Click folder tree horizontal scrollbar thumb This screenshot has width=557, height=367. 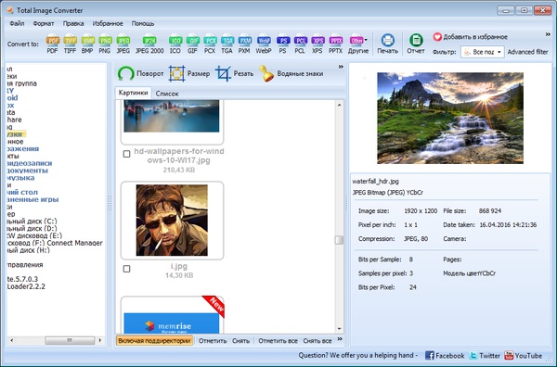[x=70, y=340]
